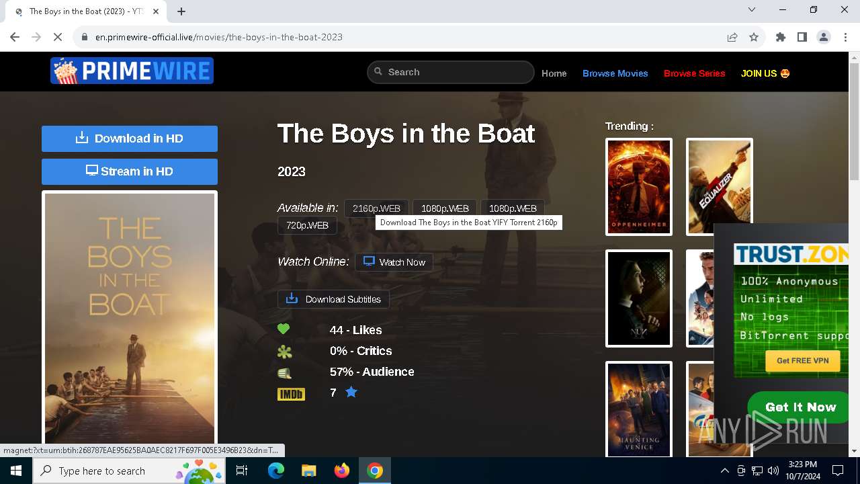Click the Stream in HD button
The width and height of the screenshot is (860, 484).
click(130, 171)
